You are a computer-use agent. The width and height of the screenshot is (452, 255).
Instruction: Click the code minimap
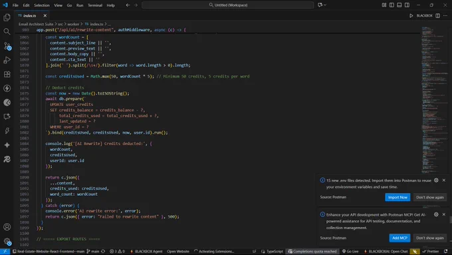tap(434, 100)
